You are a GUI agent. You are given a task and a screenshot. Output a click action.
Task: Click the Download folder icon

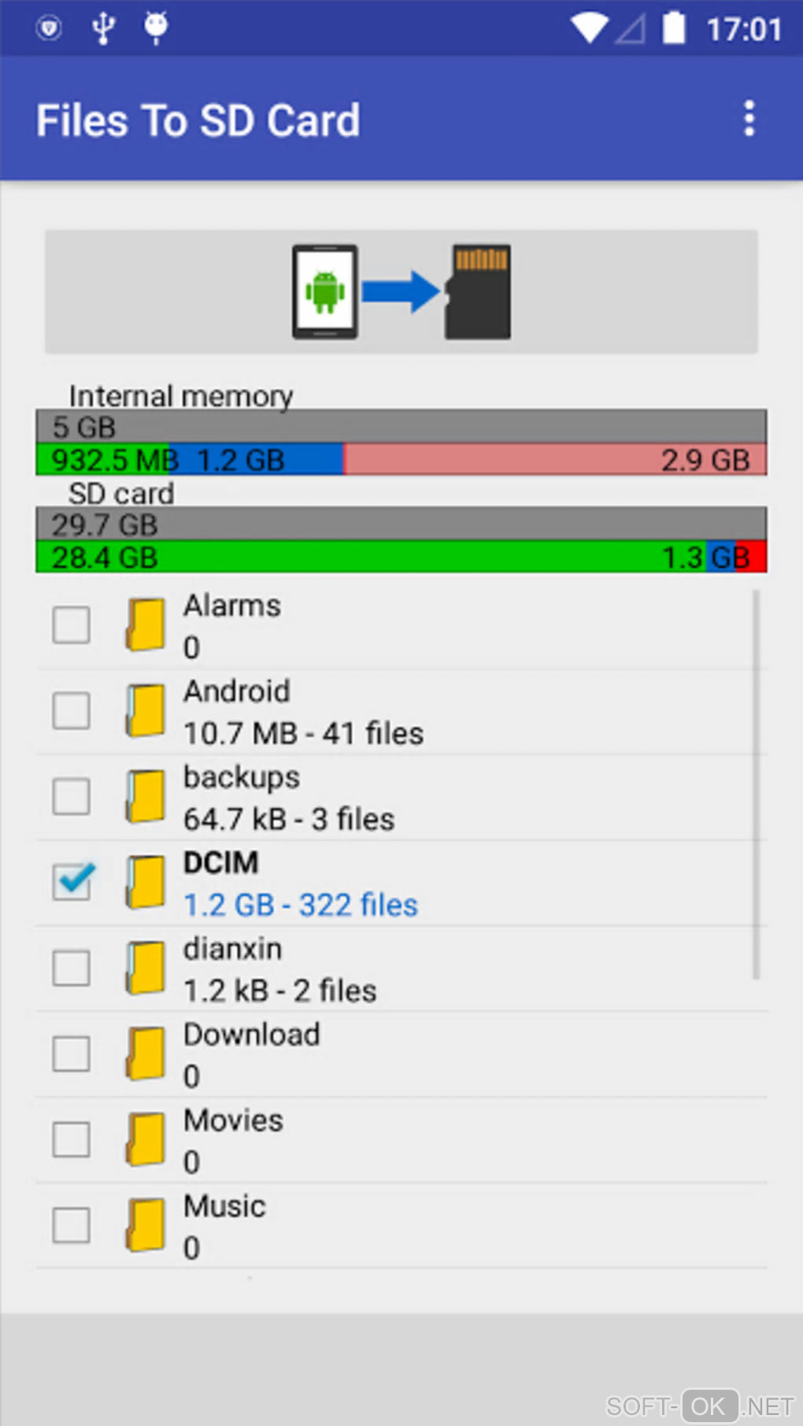[146, 1054]
